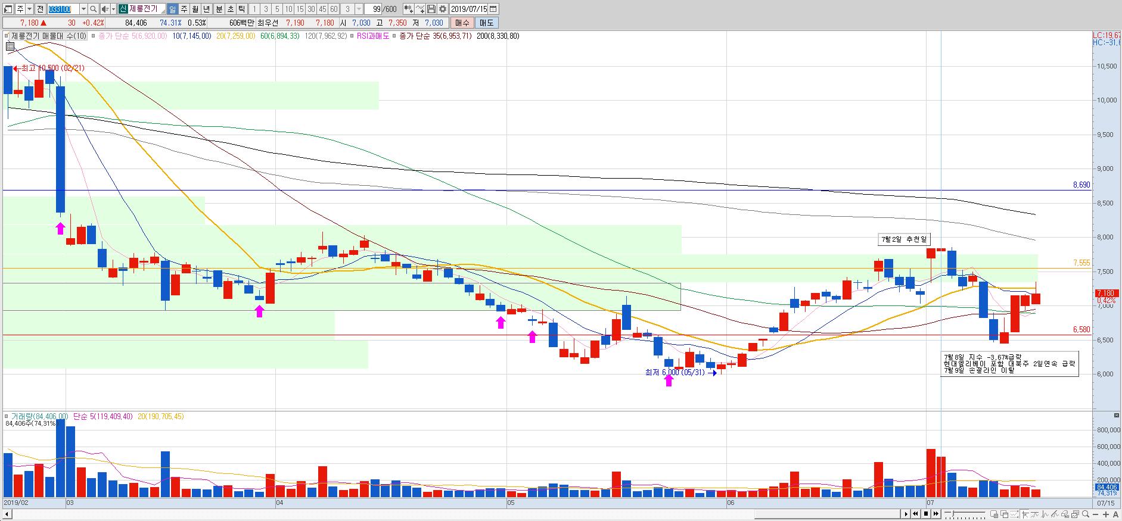Click the overlapping windows icon in bottom toolbar
The height and width of the screenshot is (521, 1122).
(1005, 514)
